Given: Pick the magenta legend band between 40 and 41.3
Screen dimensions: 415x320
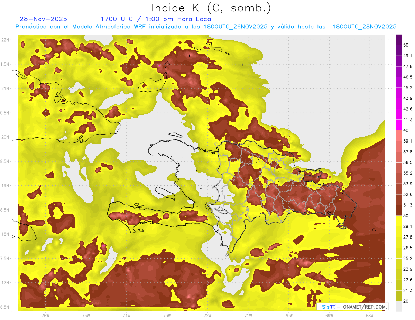Looking at the screenshot, I should coord(399,125).
